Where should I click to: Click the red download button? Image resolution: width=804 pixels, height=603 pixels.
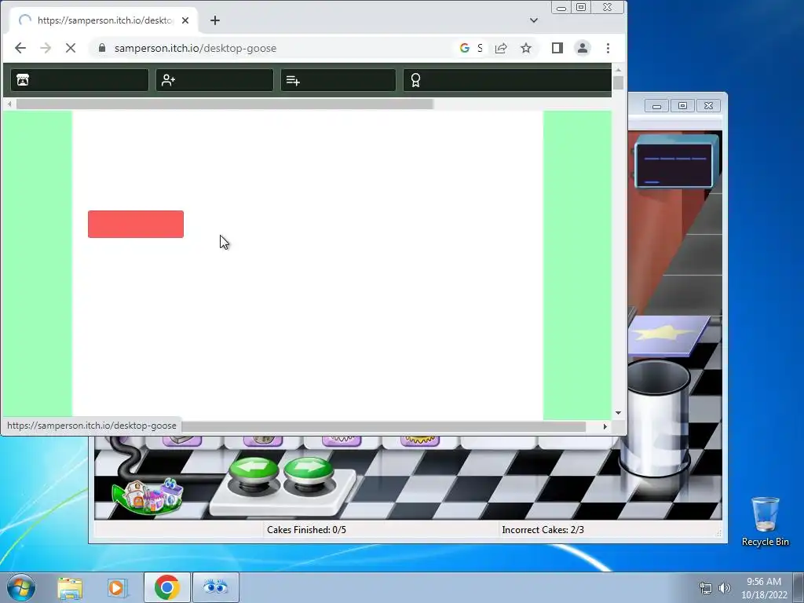click(136, 224)
